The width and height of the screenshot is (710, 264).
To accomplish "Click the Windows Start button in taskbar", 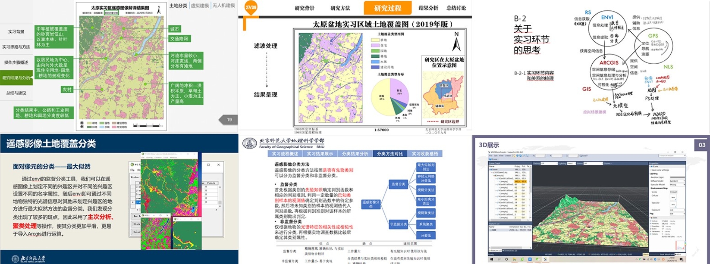I will coord(492,259).
